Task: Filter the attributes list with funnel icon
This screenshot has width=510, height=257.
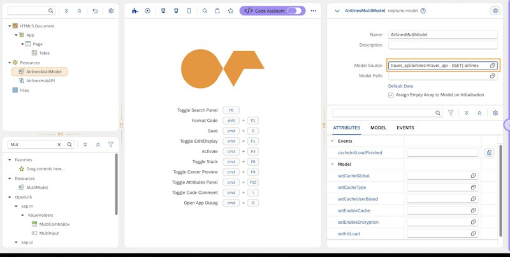Action: point(451,113)
